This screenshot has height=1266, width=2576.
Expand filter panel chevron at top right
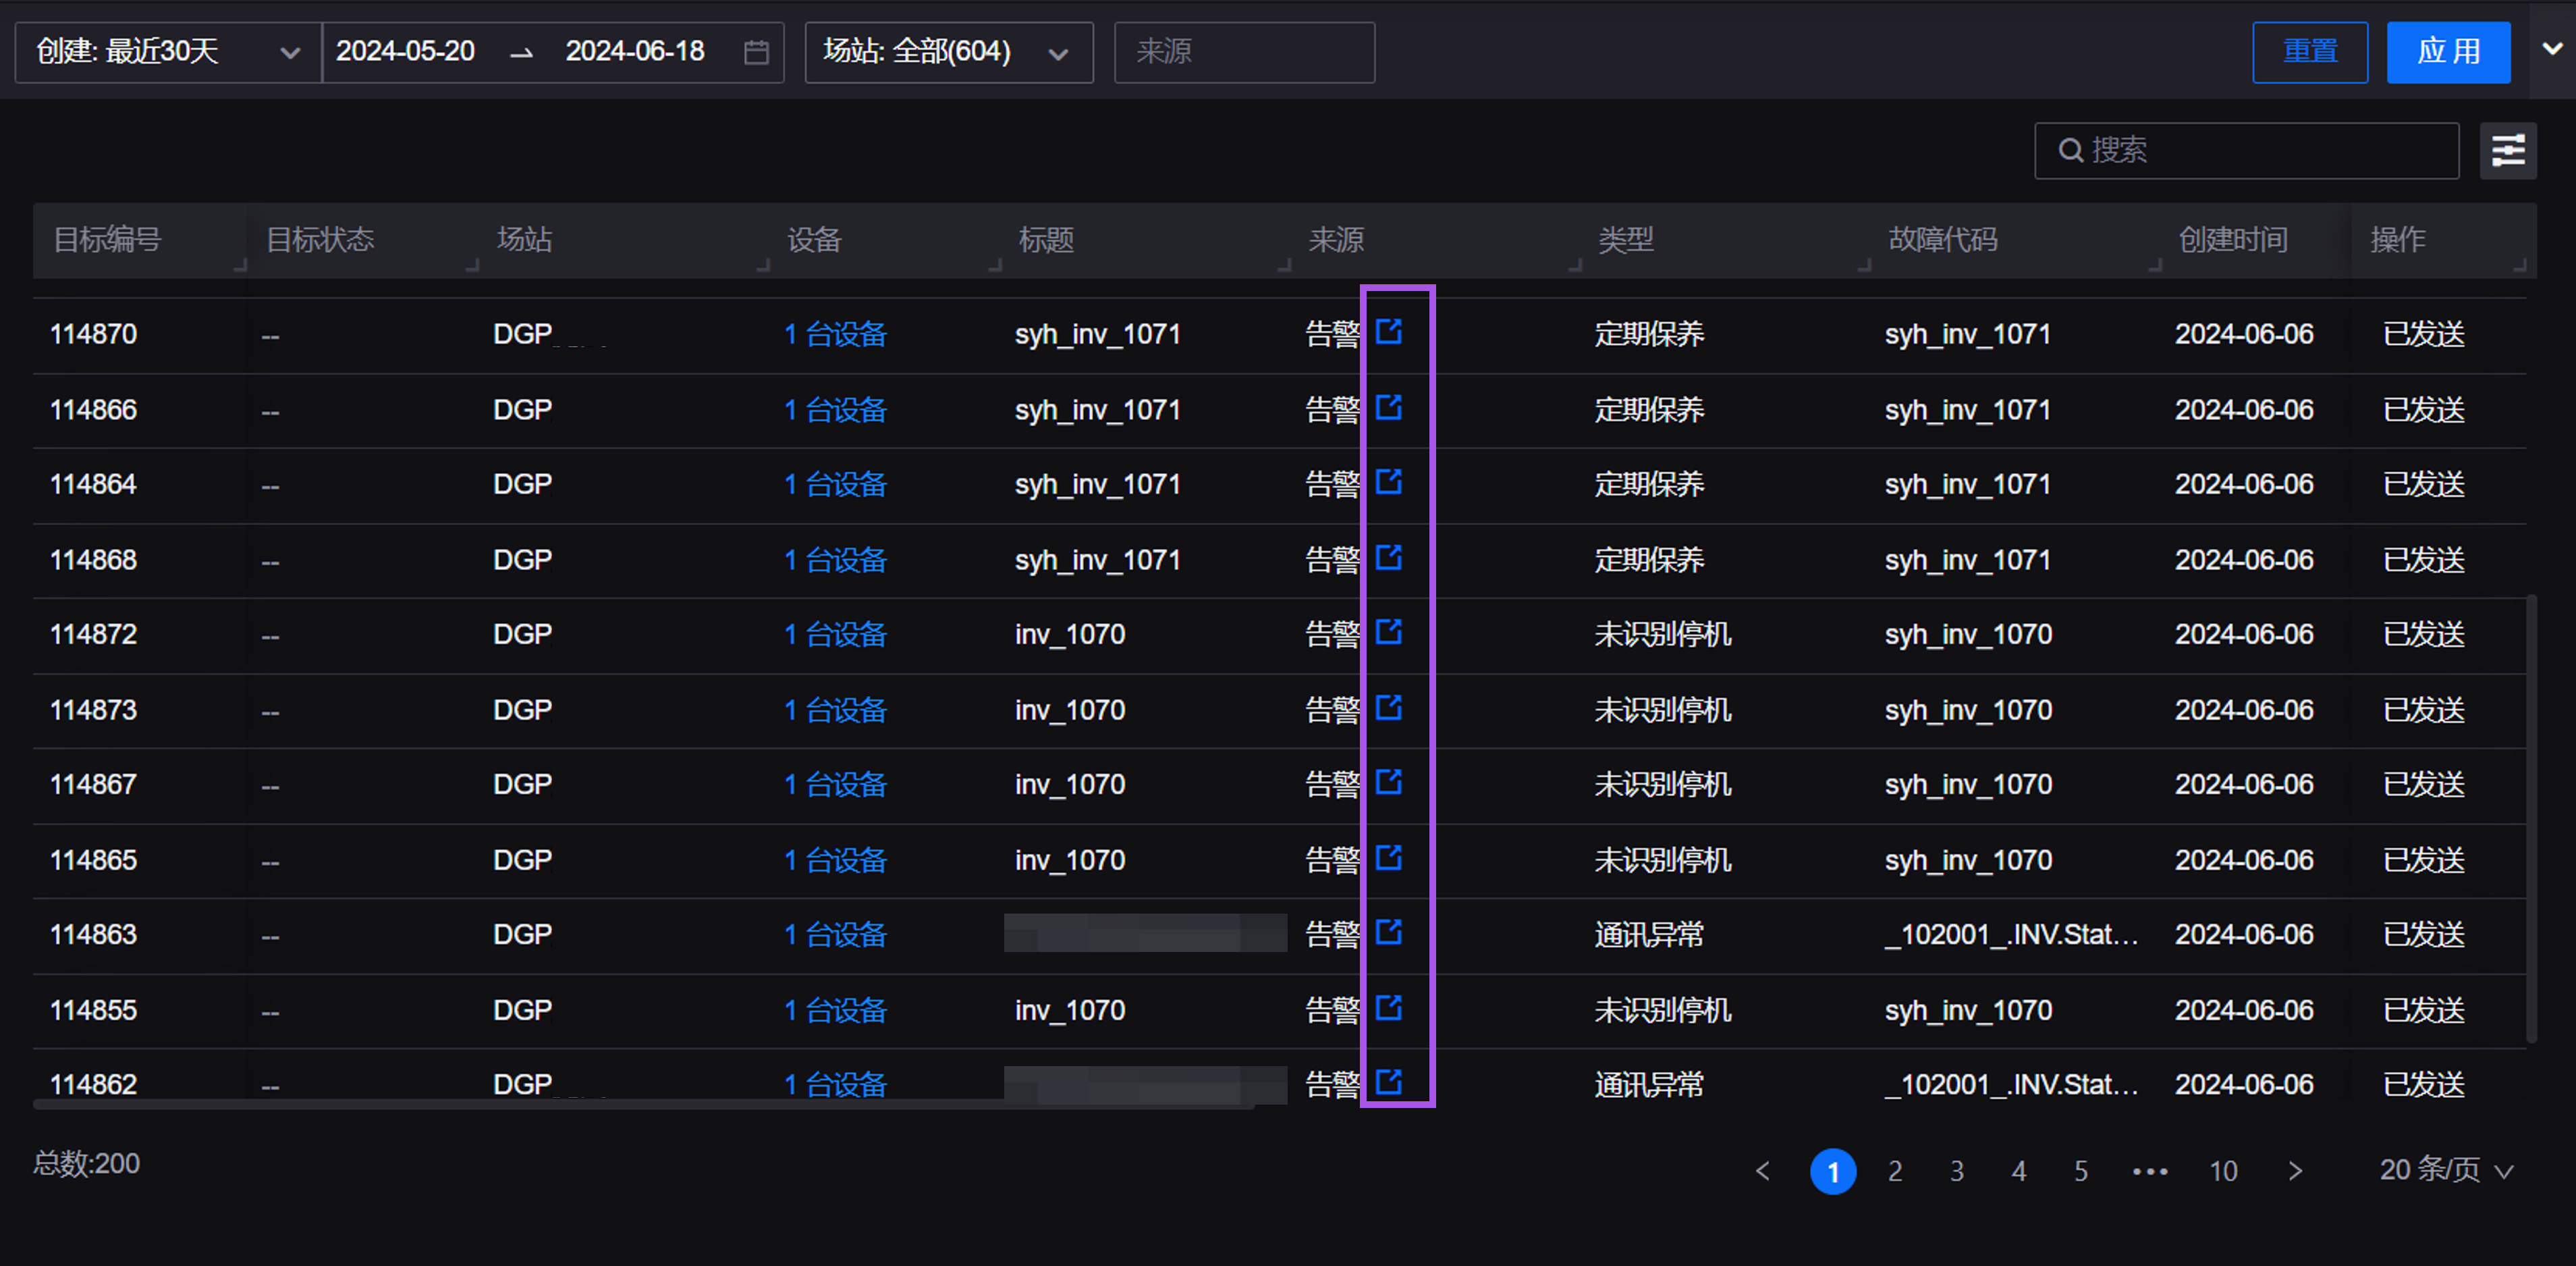click(x=2552, y=48)
